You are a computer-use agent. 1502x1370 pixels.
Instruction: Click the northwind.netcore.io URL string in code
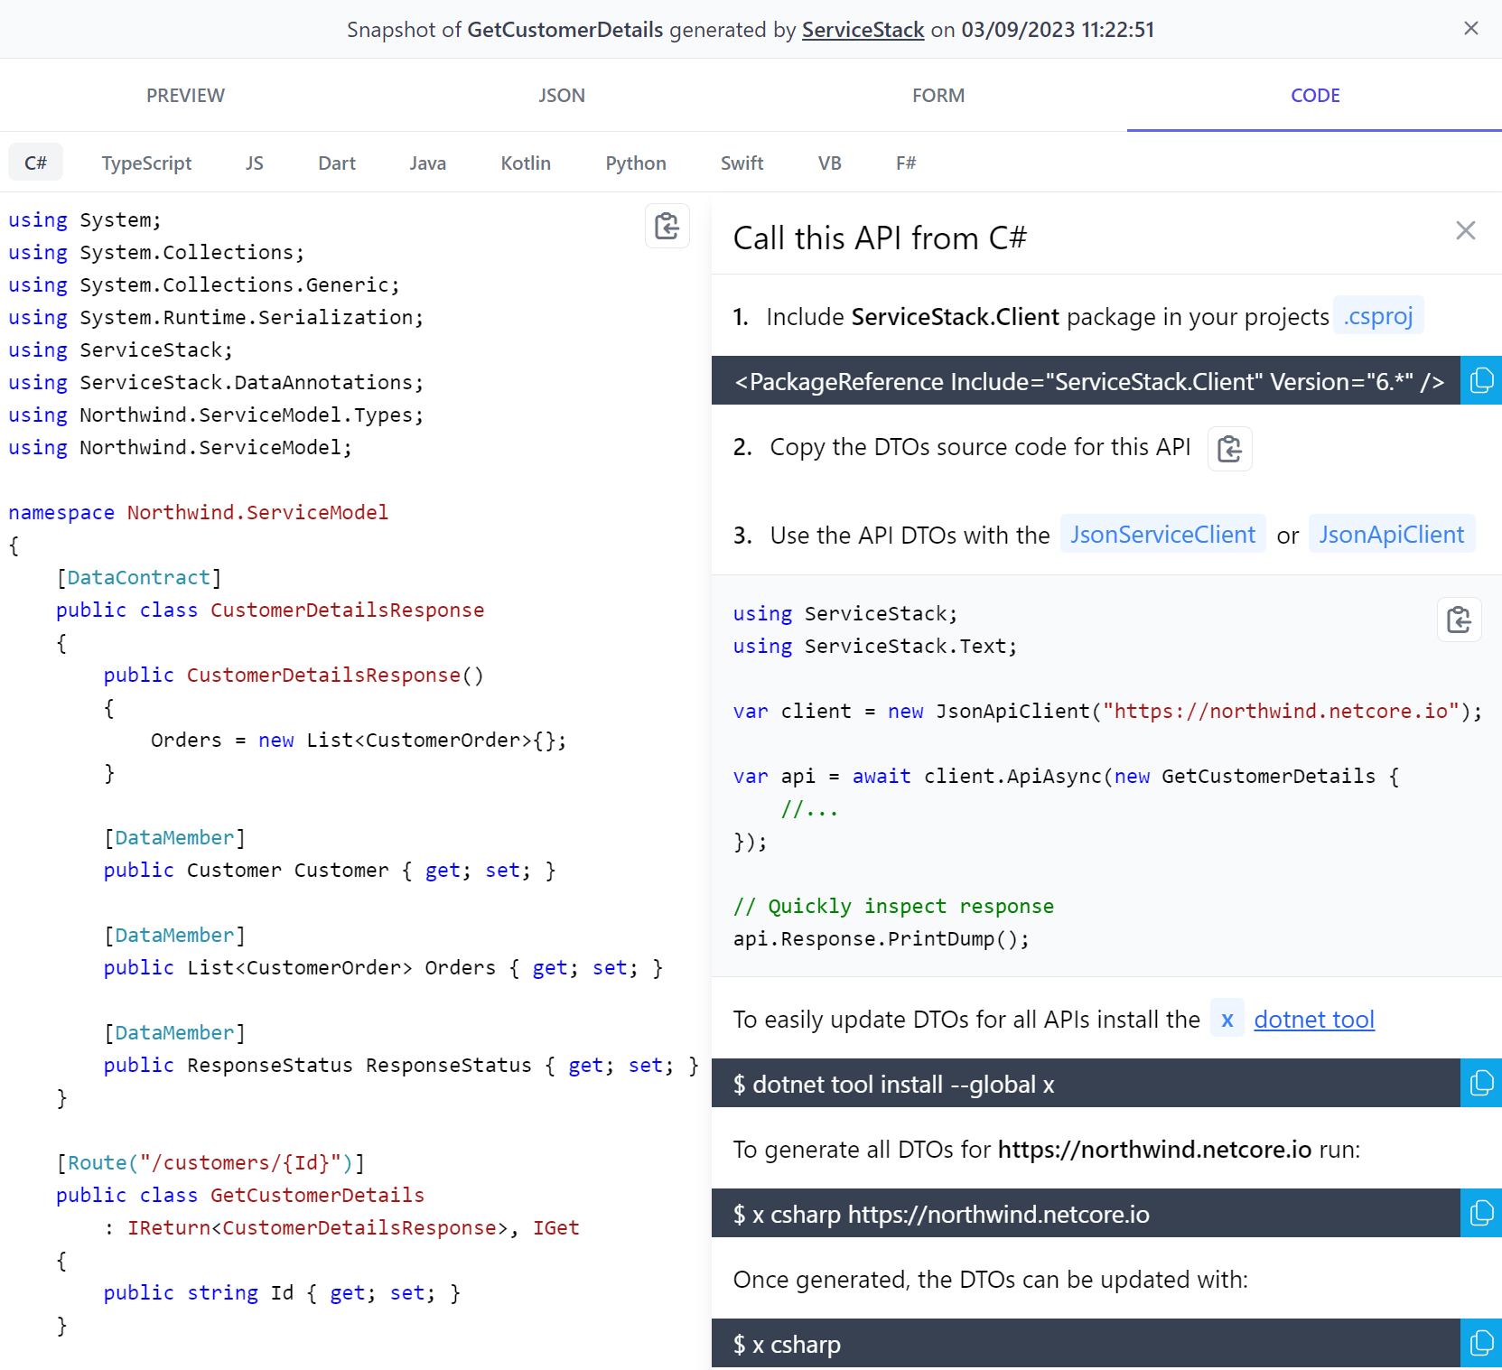1282,711
